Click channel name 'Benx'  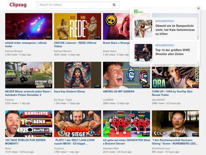point(8,149)
